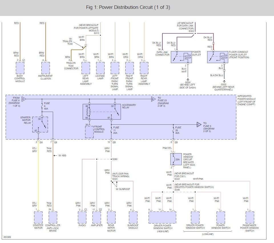Select the Body Control Module box
Screen dimensions: 274x243
(20, 68)
